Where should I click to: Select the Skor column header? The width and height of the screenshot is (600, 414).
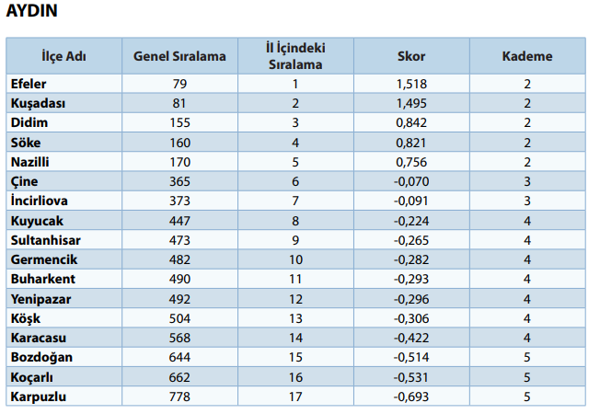coord(411,56)
